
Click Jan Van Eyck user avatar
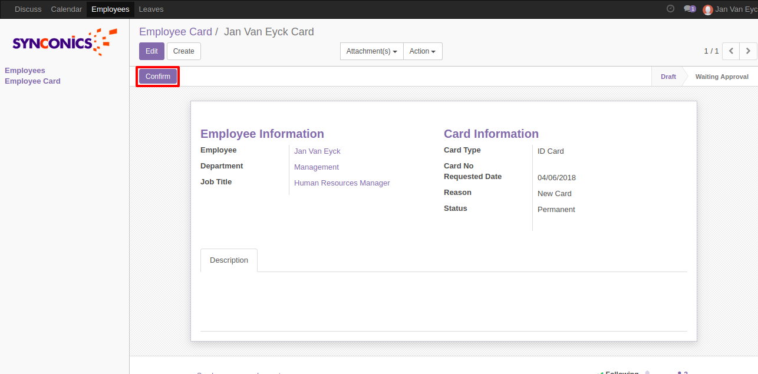tap(708, 9)
